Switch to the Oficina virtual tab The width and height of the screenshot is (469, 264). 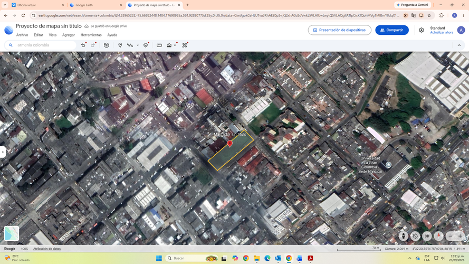pyautogui.click(x=37, y=5)
